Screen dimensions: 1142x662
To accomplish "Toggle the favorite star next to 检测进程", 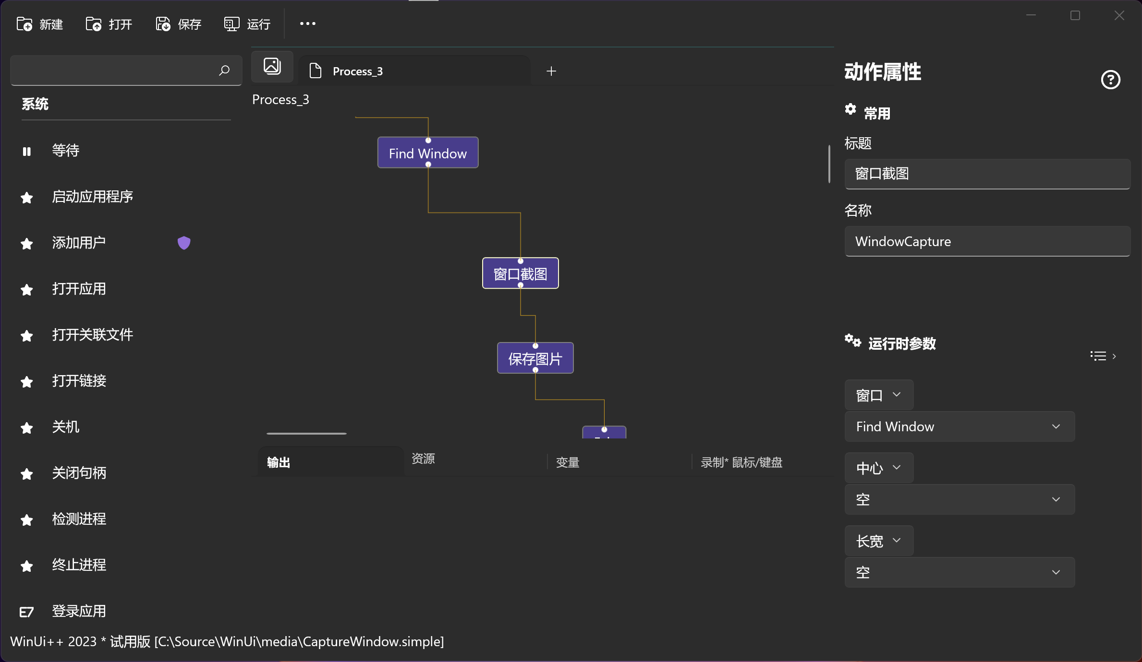I will pos(26,520).
